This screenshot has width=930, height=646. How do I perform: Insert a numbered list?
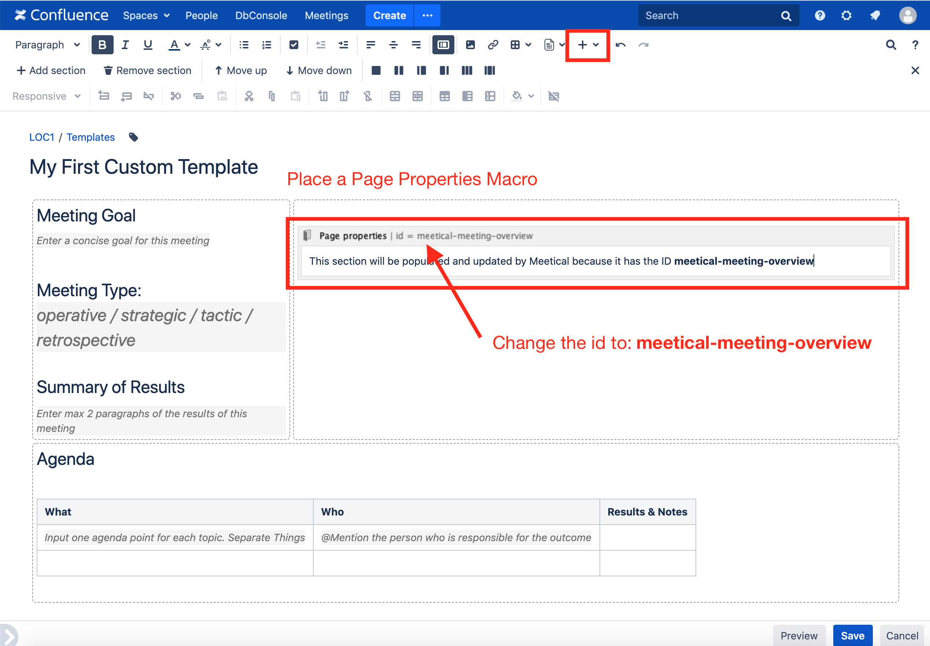(266, 44)
